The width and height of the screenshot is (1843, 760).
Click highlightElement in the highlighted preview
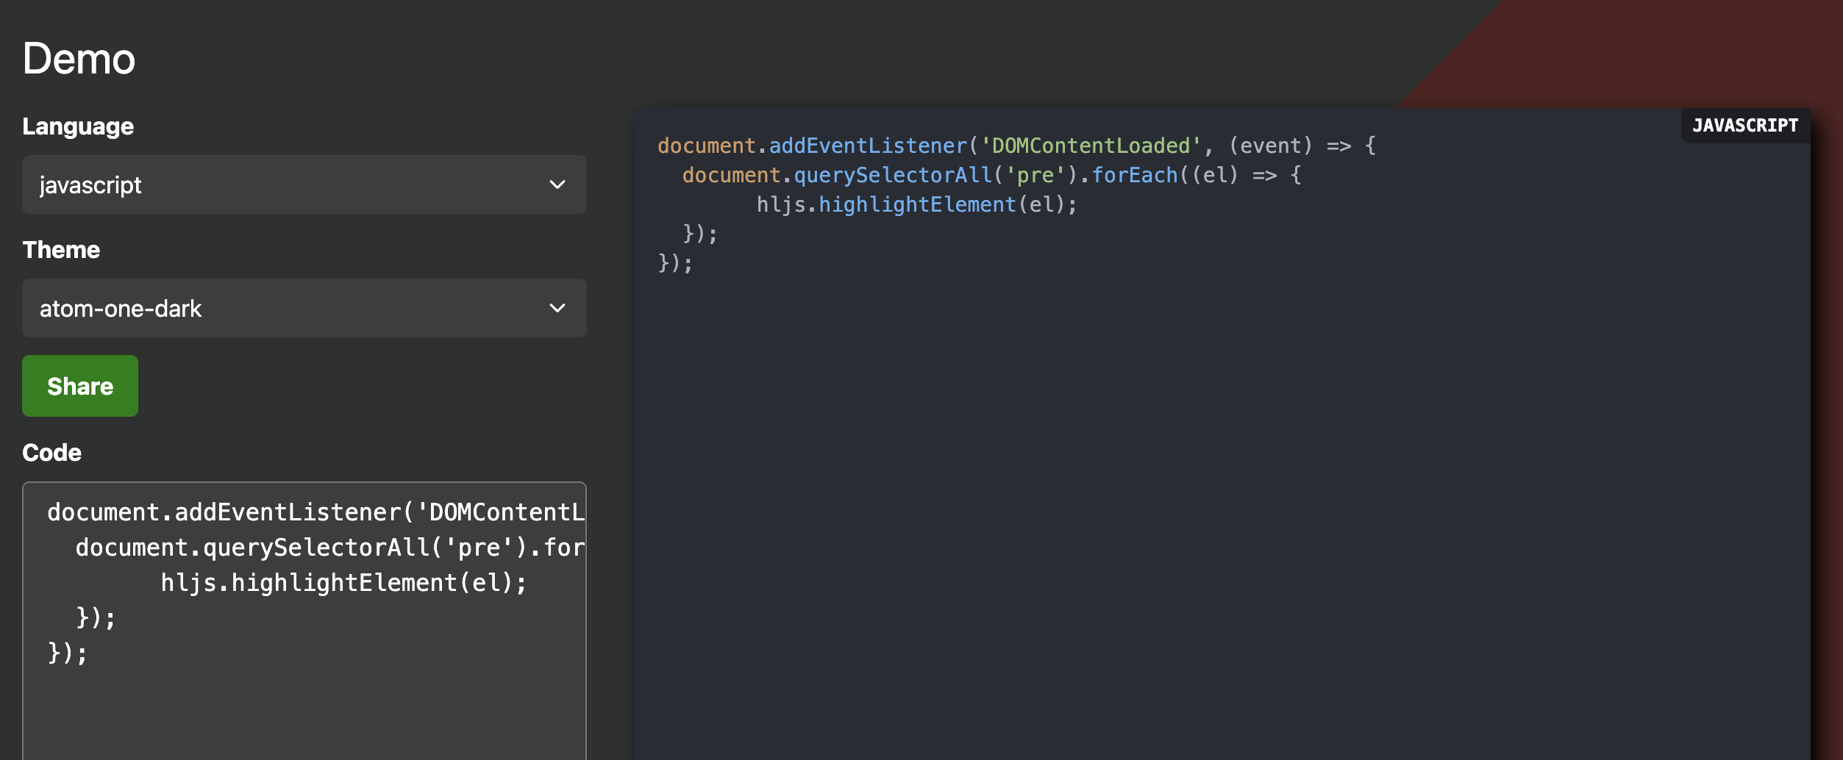coord(917,205)
